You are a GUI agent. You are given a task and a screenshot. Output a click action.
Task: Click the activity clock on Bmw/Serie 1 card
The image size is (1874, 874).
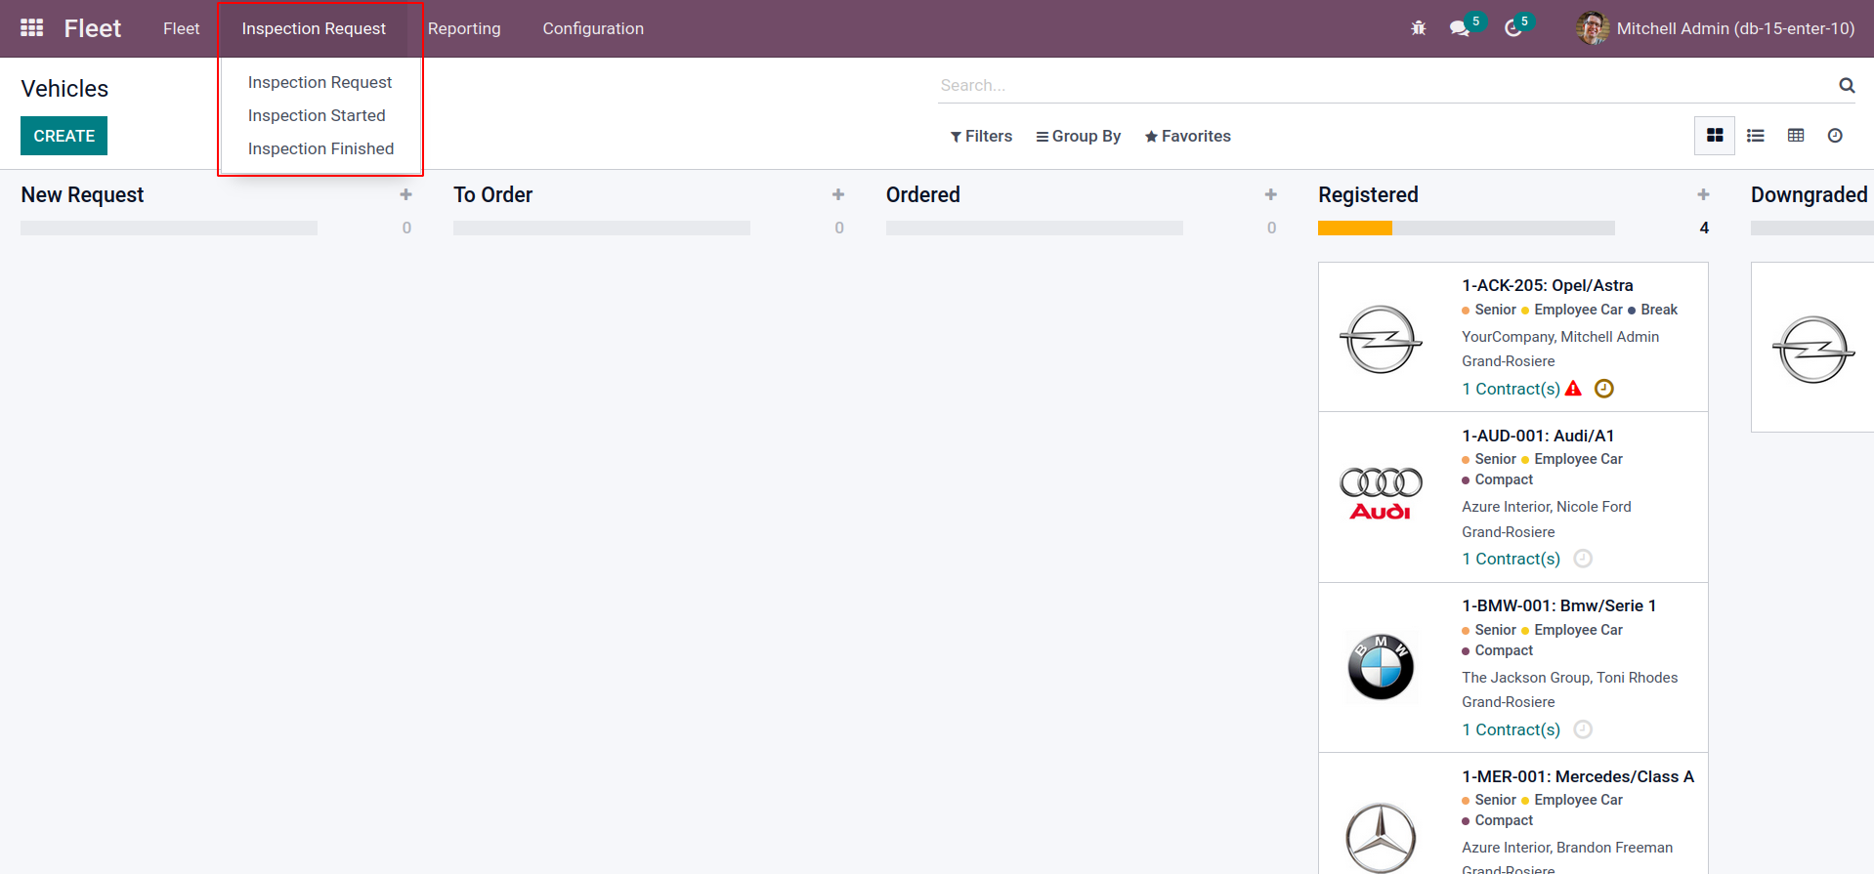click(x=1583, y=729)
